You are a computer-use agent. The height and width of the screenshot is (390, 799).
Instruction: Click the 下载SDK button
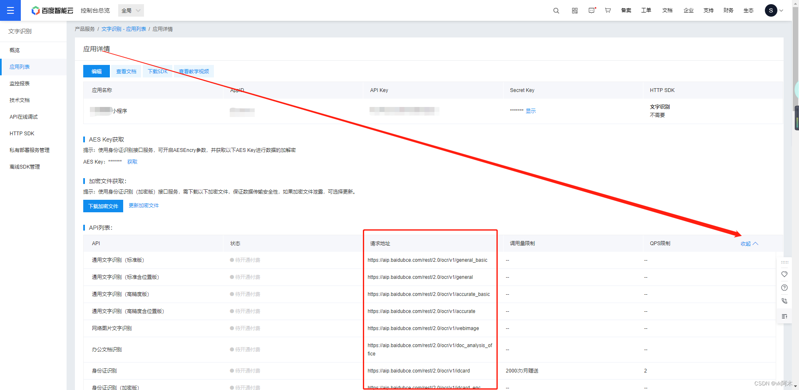pyautogui.click(x=158, y=71)
